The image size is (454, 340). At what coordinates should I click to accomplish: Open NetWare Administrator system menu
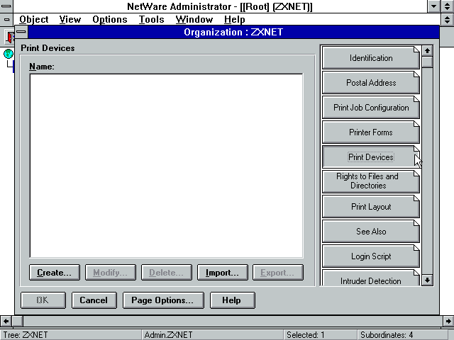[6, 6]
